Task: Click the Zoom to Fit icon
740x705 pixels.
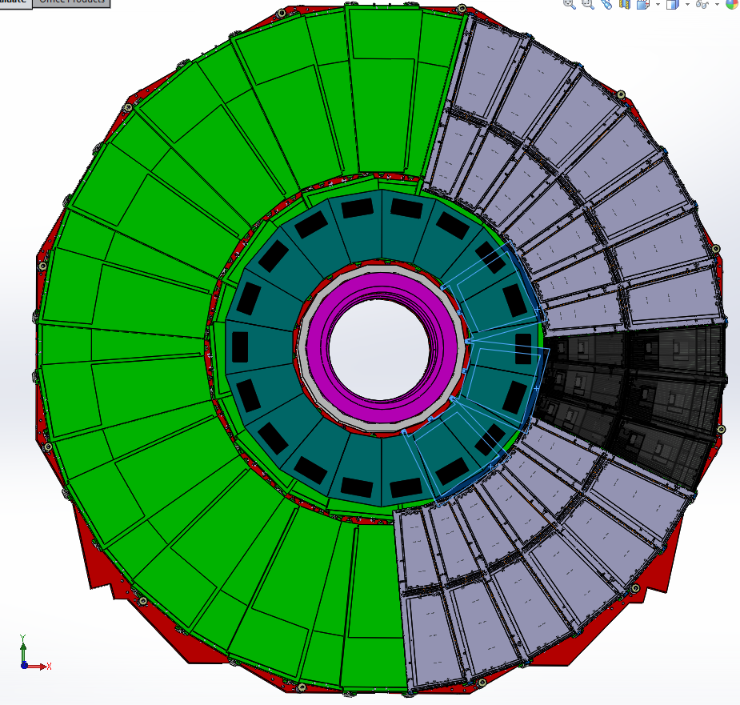Action: (570, 3)
